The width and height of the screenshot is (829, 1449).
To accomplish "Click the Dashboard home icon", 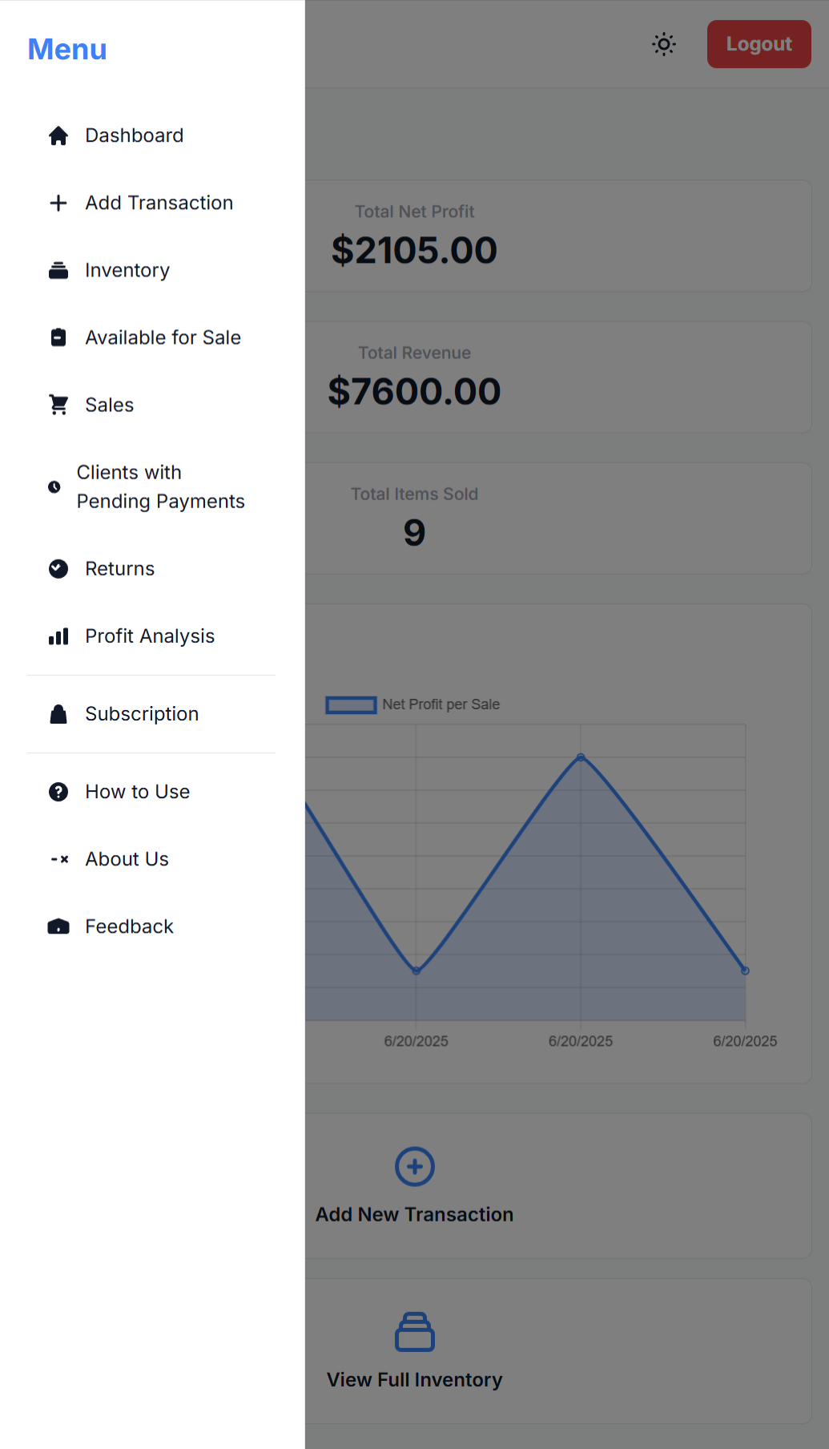I will click(x=58, y=135).
